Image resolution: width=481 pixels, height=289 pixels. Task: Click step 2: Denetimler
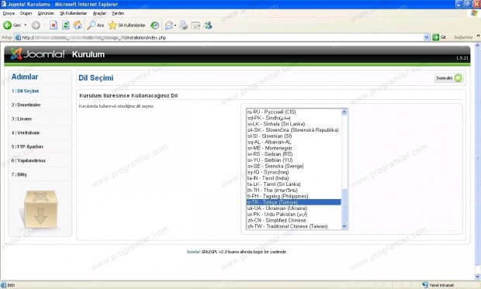click(x=26, y=105)
